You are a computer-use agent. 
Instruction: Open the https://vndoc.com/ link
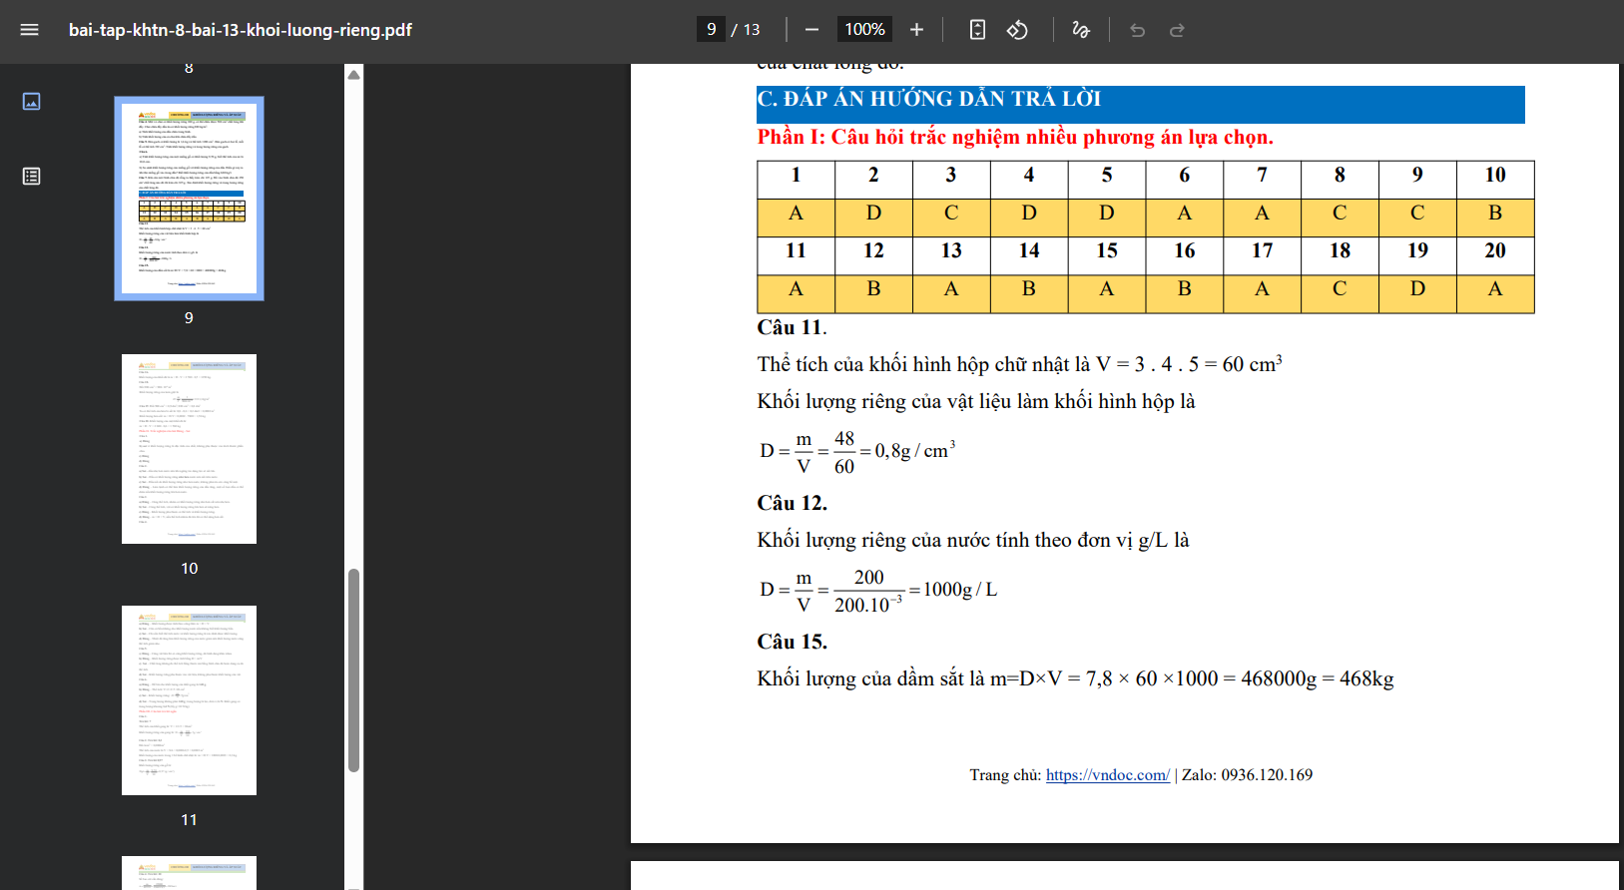(1108, 775)
